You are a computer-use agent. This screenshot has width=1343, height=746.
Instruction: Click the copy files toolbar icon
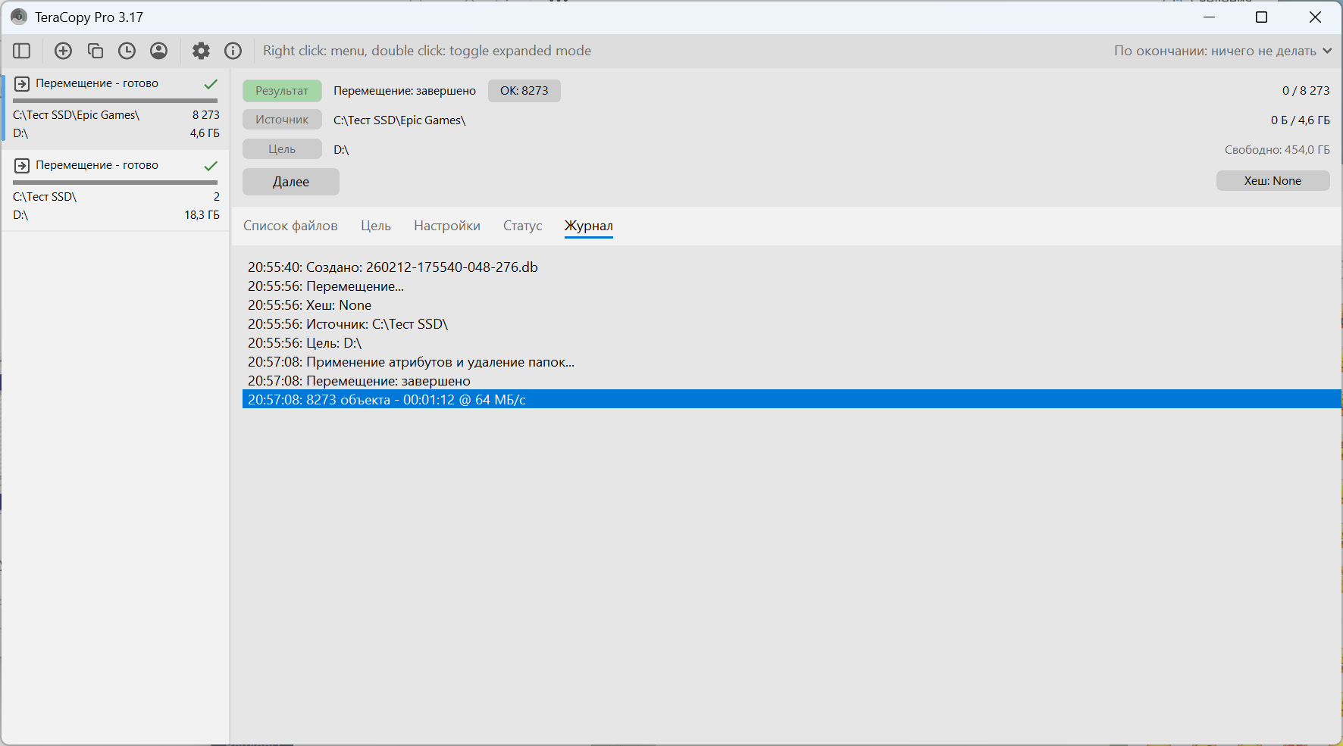coord(95,51)
